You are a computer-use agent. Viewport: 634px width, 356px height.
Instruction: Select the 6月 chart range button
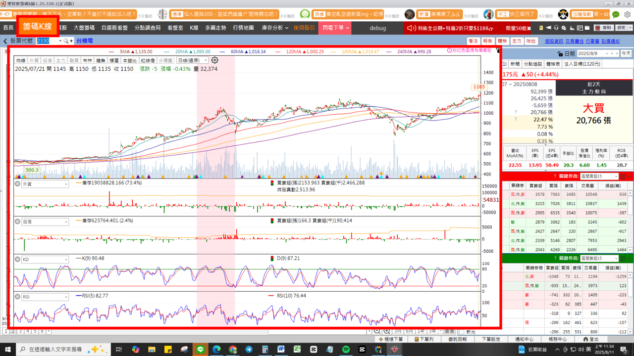409,331
